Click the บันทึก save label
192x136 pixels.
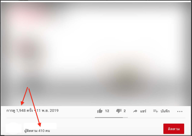pos(165,111)
